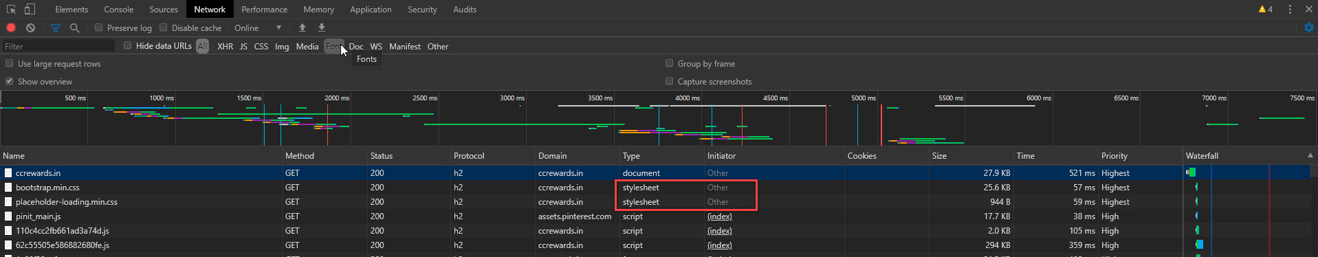Select placeholder-loading.min.css request row

[655, 201]
